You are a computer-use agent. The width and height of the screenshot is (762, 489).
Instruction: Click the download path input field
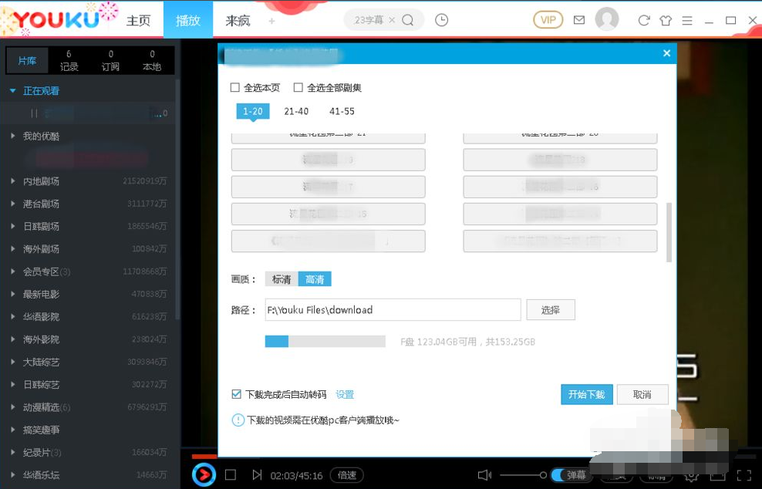392,309
